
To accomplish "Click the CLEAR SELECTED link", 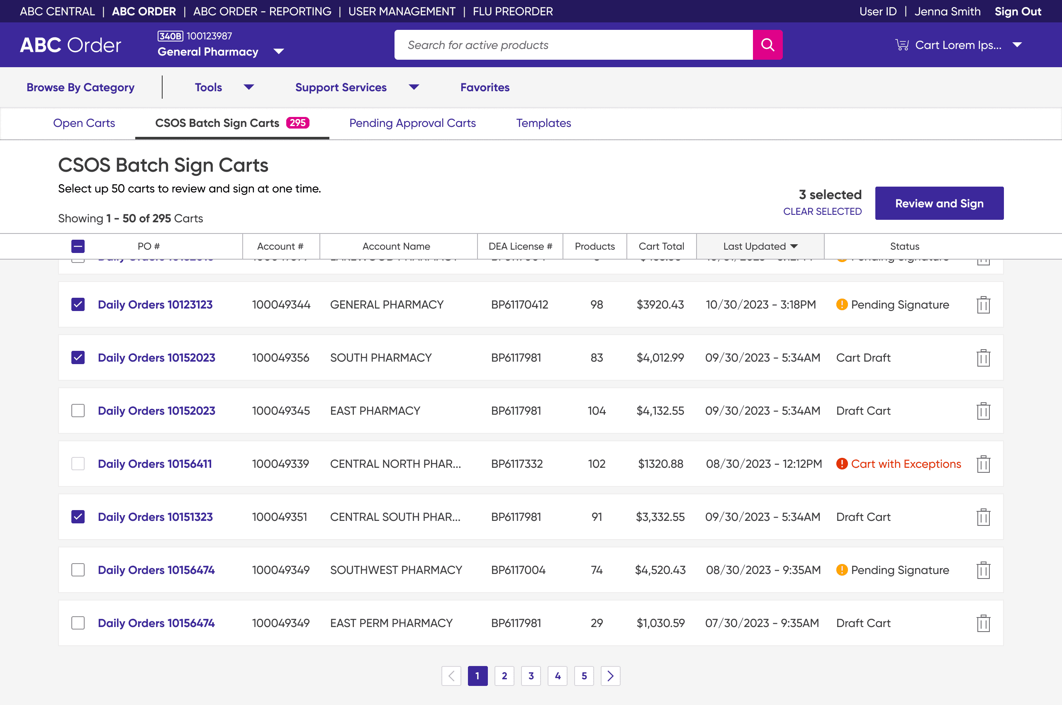I will [822, 211].
